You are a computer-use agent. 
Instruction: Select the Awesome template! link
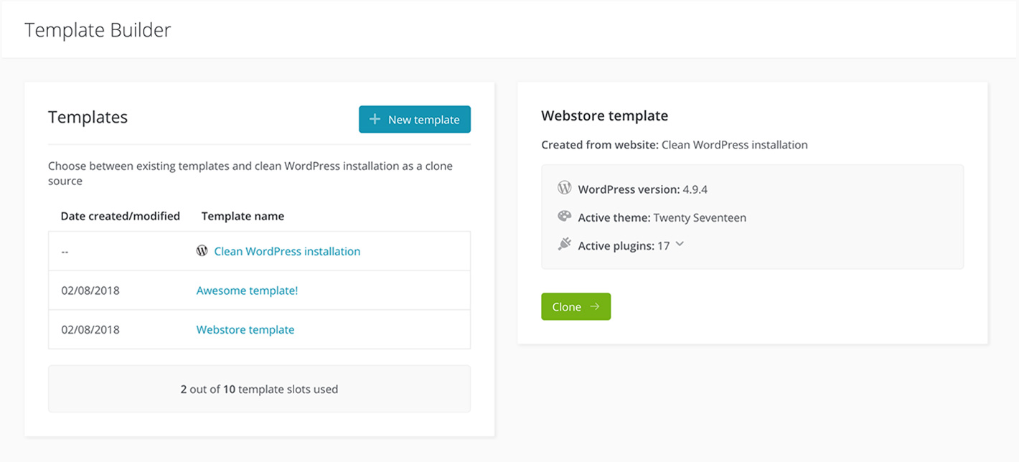point(247,291)
